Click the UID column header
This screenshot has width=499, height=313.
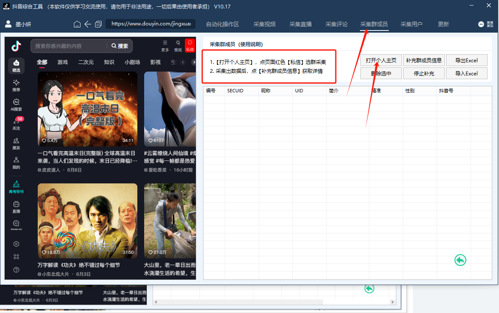pos(309,91)
